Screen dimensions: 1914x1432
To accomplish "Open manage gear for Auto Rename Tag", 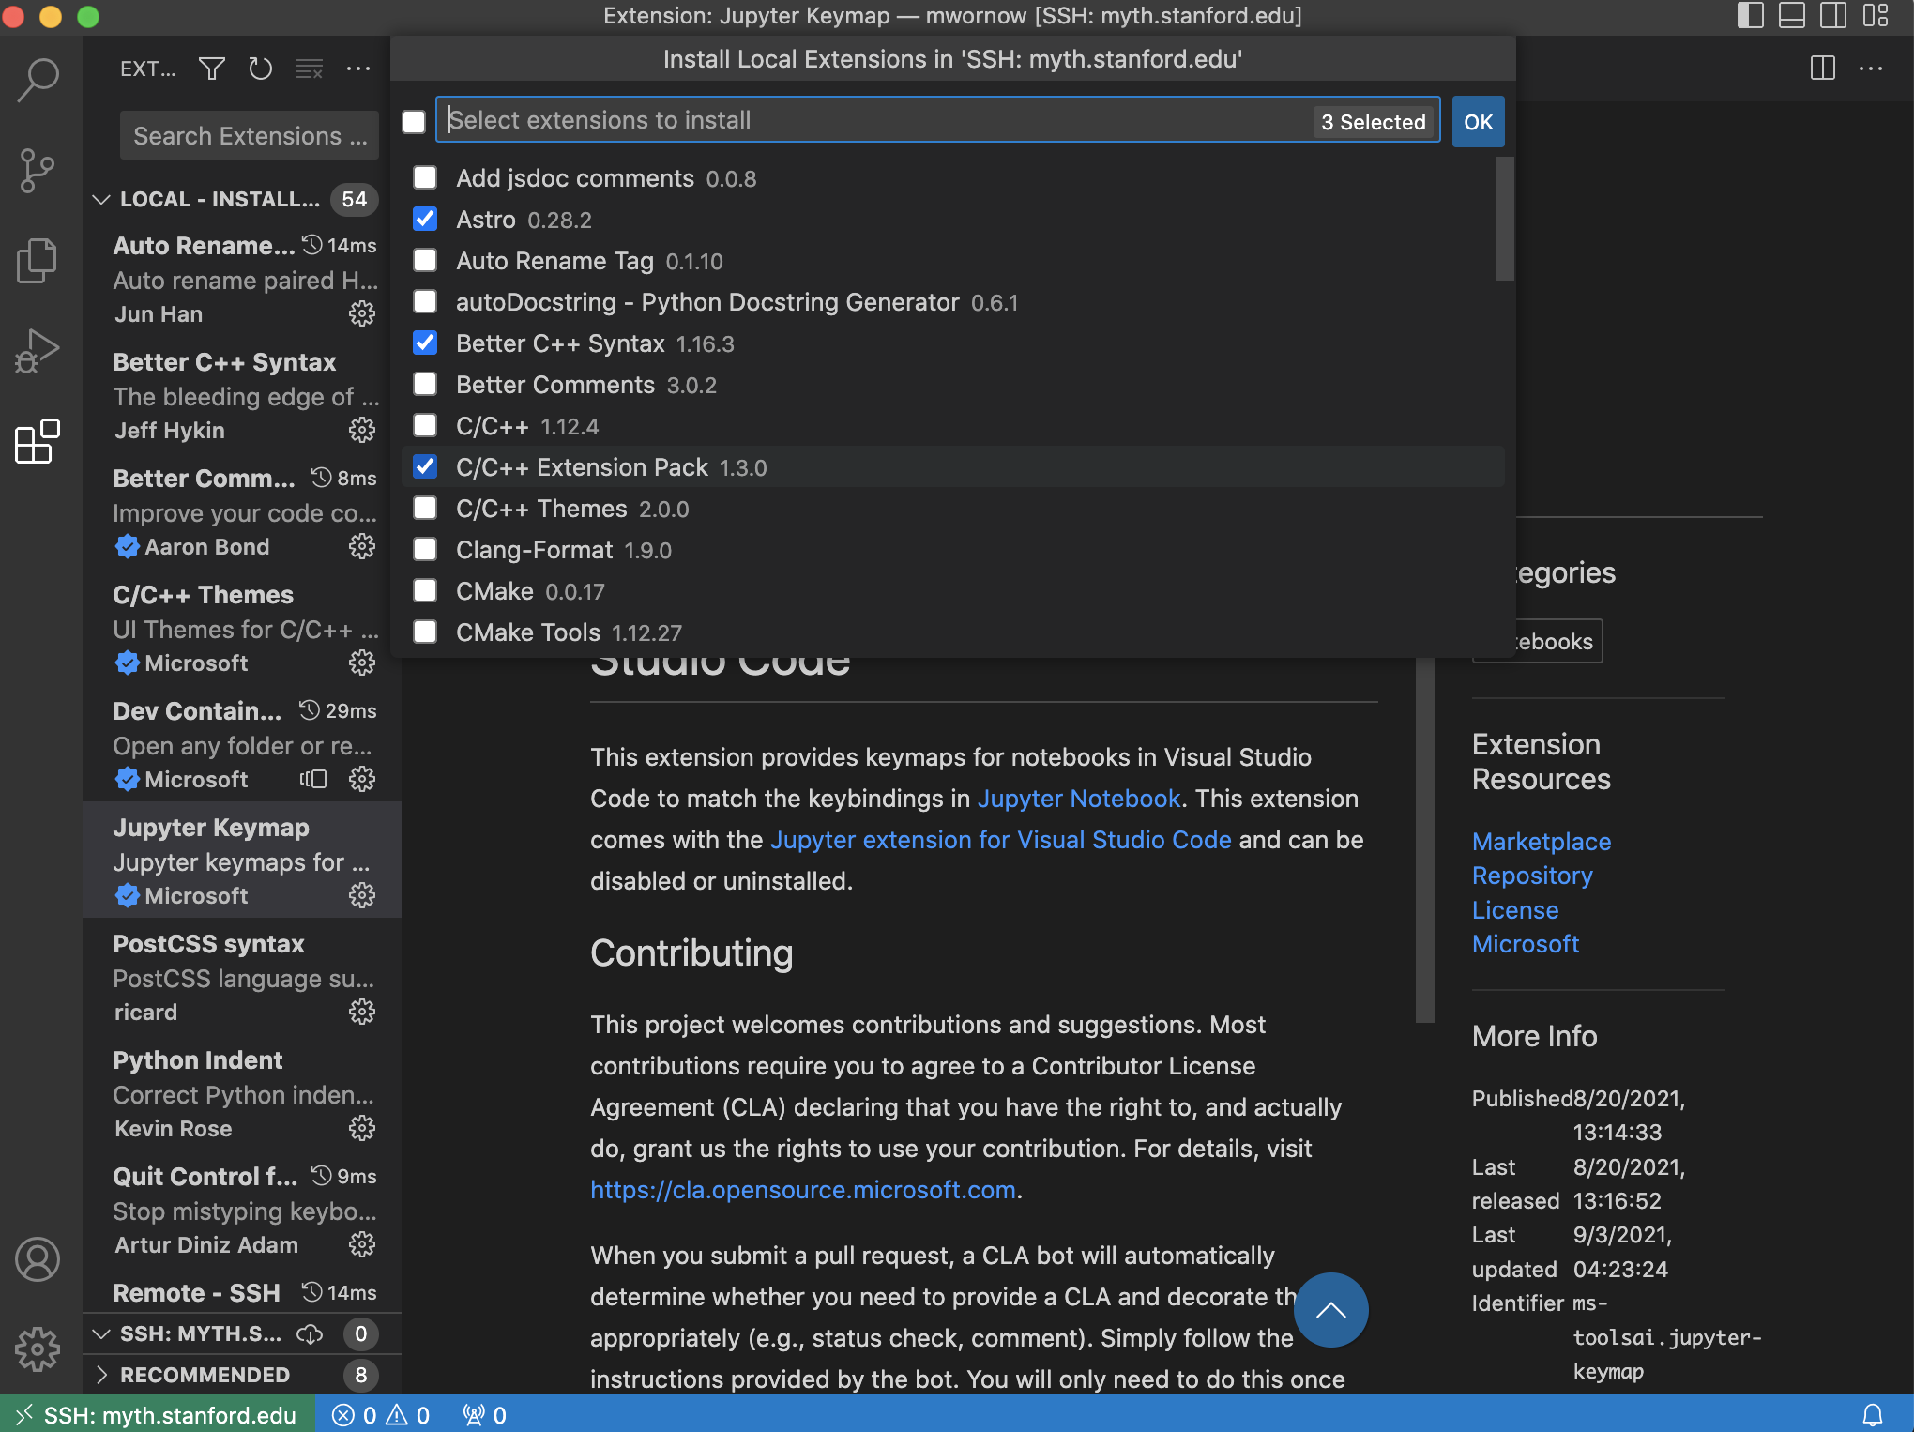I will 362,313.
